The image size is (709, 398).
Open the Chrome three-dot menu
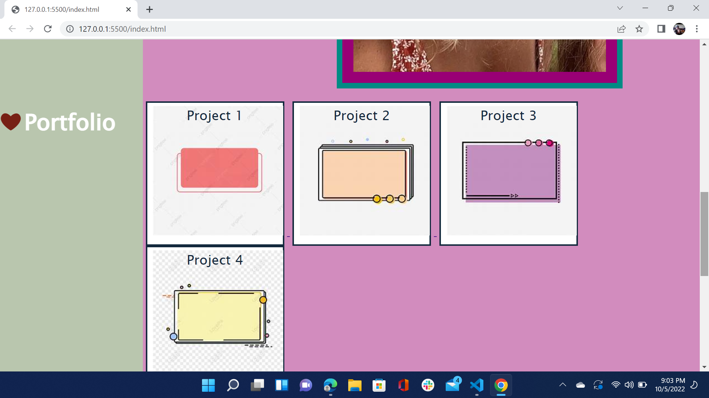point(697,29)
